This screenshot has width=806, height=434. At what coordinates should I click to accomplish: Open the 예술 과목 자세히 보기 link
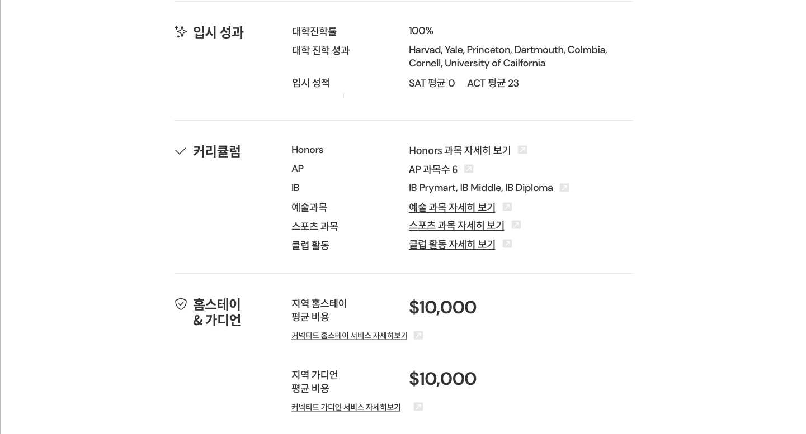pos(452,208)
